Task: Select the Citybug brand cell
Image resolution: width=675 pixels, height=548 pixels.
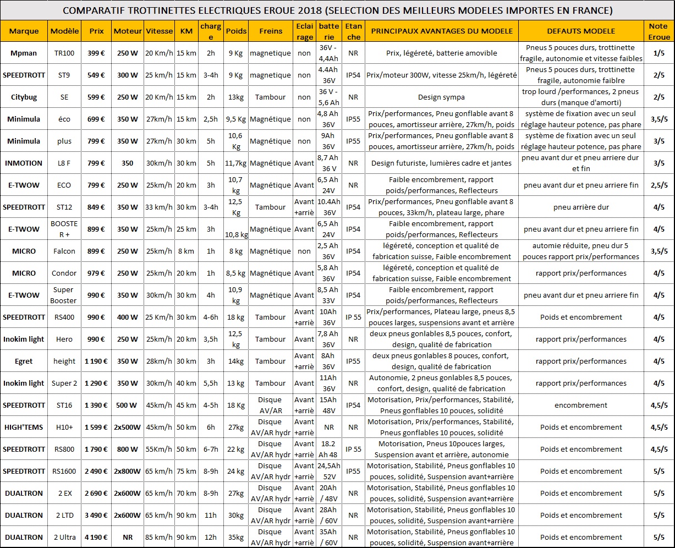Action: pyautogui.click(x=24, y=97)
